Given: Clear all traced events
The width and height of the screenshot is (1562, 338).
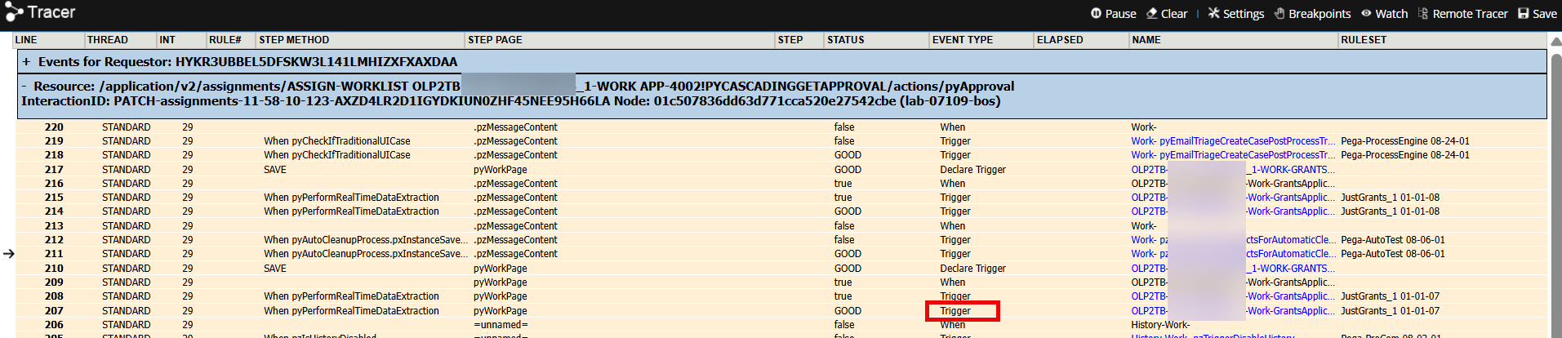Looking at the screenshot, I should pos(1166,14).
